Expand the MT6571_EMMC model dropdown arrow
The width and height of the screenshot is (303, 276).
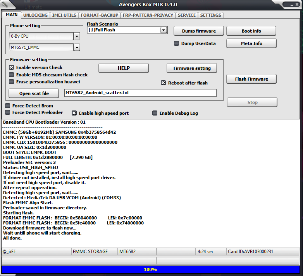click(77, 47)
